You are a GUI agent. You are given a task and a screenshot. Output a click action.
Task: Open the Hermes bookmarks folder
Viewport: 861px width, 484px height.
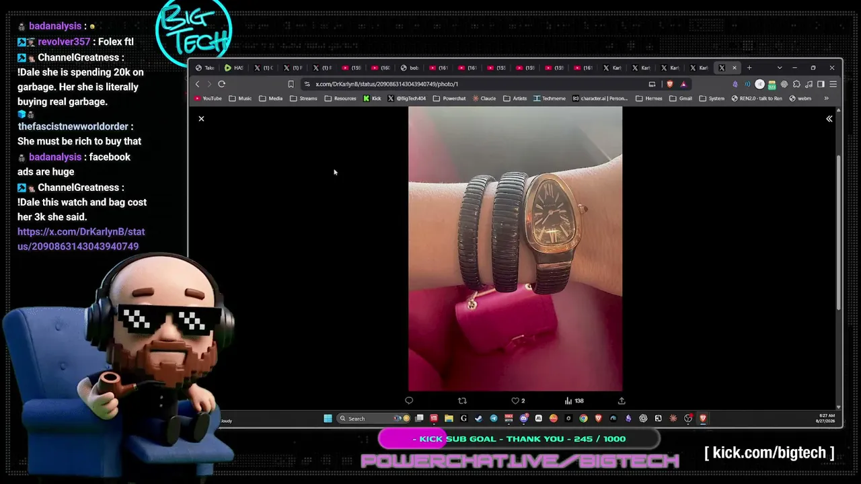(x=649, y=98)
